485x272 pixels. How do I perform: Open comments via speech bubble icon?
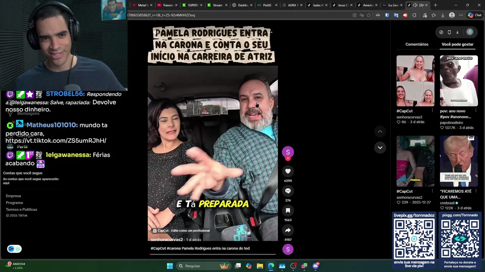[288, 191]
